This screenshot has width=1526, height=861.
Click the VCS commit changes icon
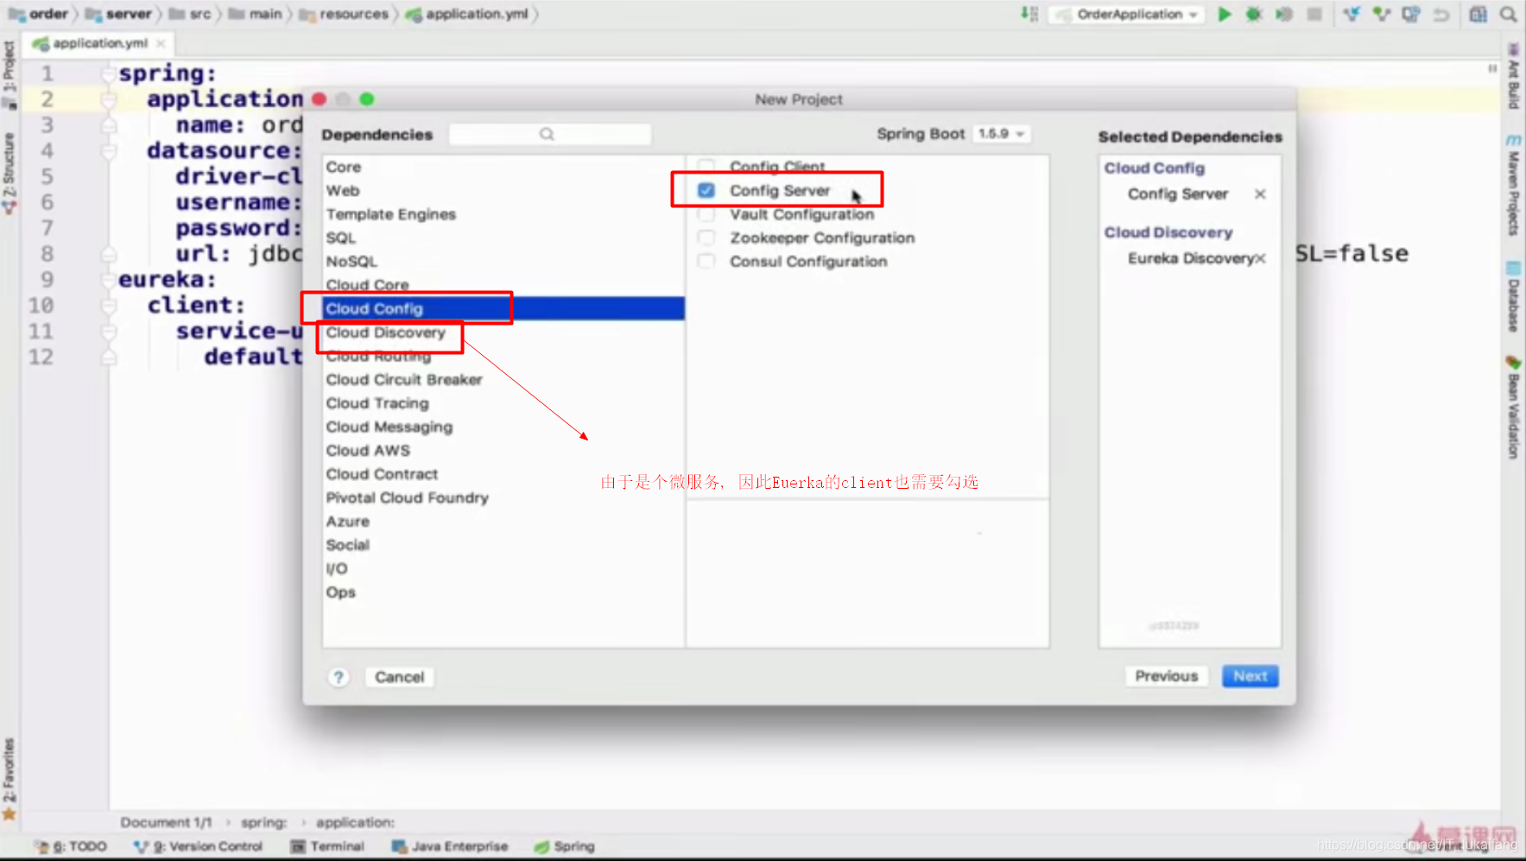click(1382, 14)
